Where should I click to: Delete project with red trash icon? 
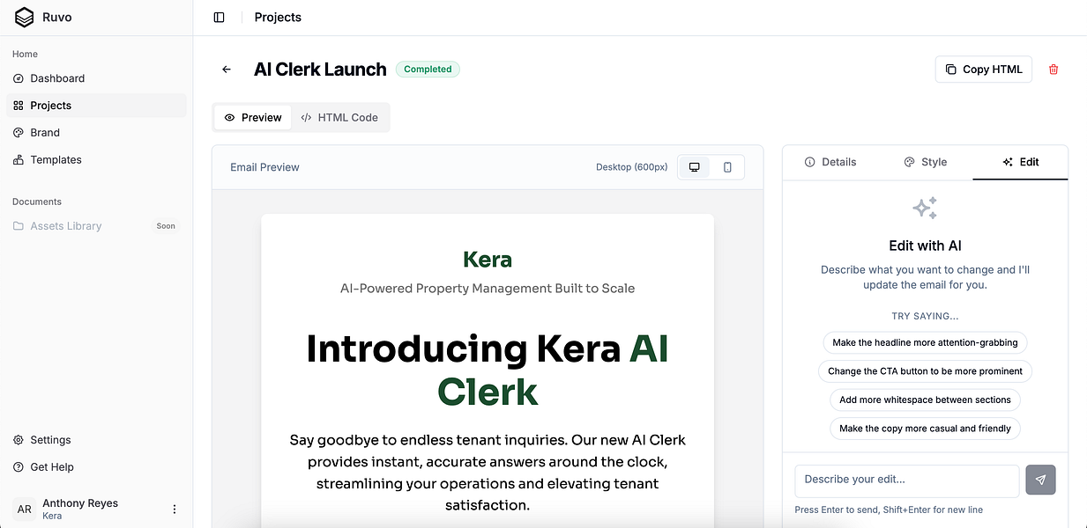point(1053,70)
